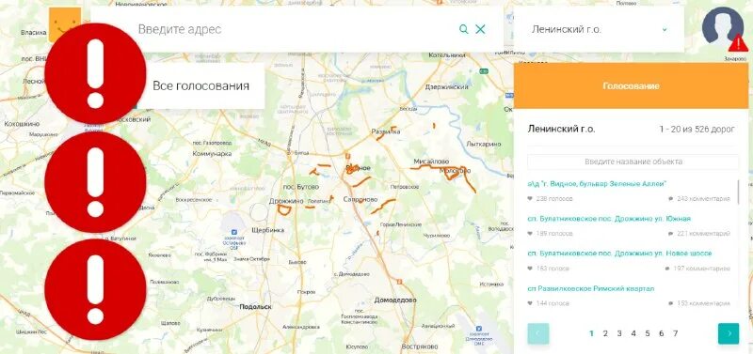Screen dimensions: 753x354
Task: Click the orange smiley logo
Action: (x=64, y=25)
